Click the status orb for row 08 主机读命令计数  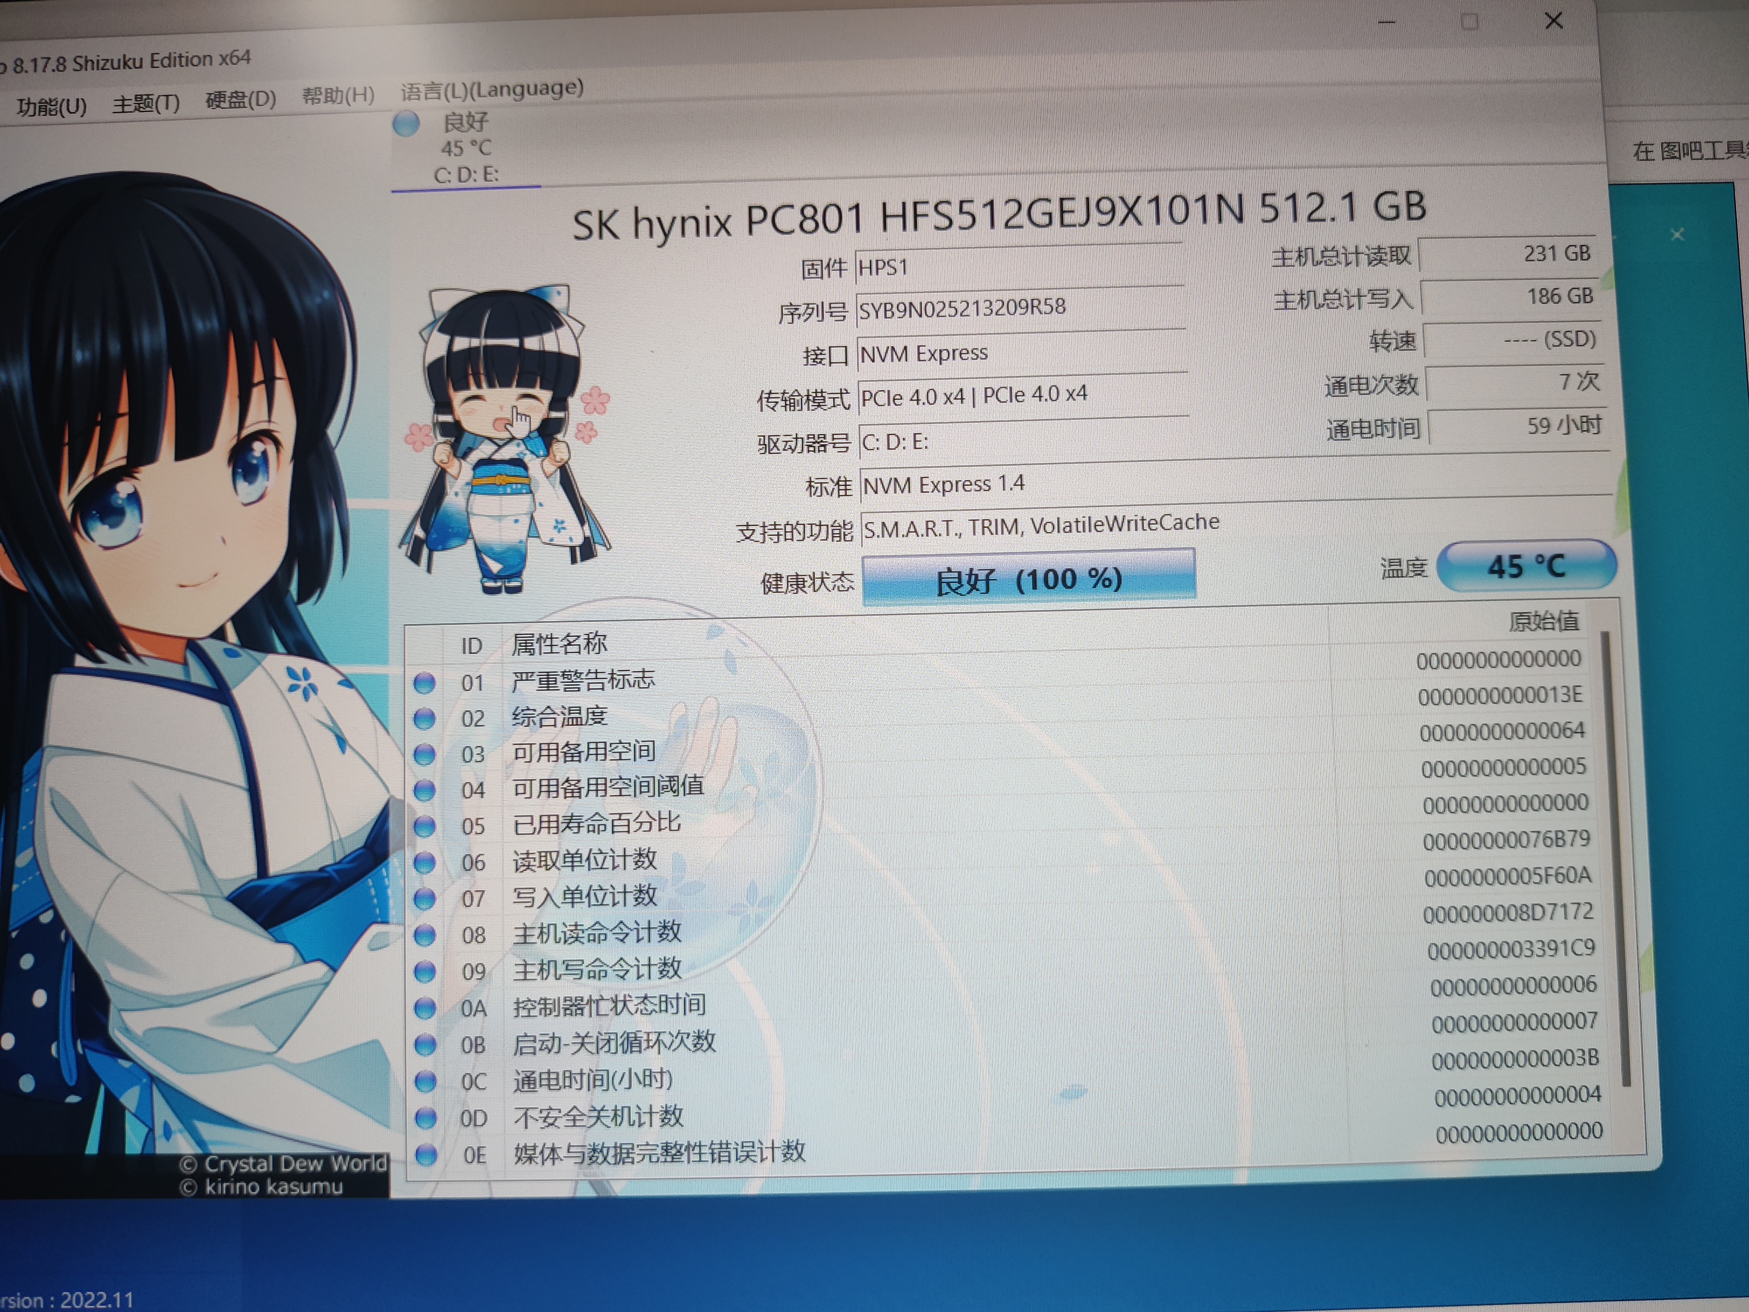pyautogui.click(x=425, y=935)
